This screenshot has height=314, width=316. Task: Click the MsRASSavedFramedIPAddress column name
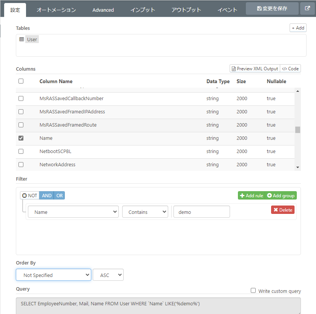[72, 112]
